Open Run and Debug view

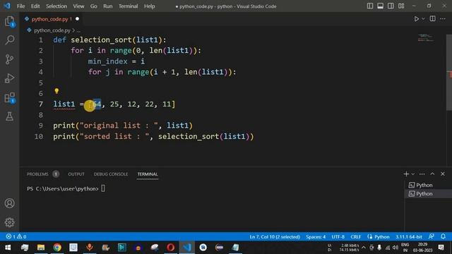(x=9, y=78)
